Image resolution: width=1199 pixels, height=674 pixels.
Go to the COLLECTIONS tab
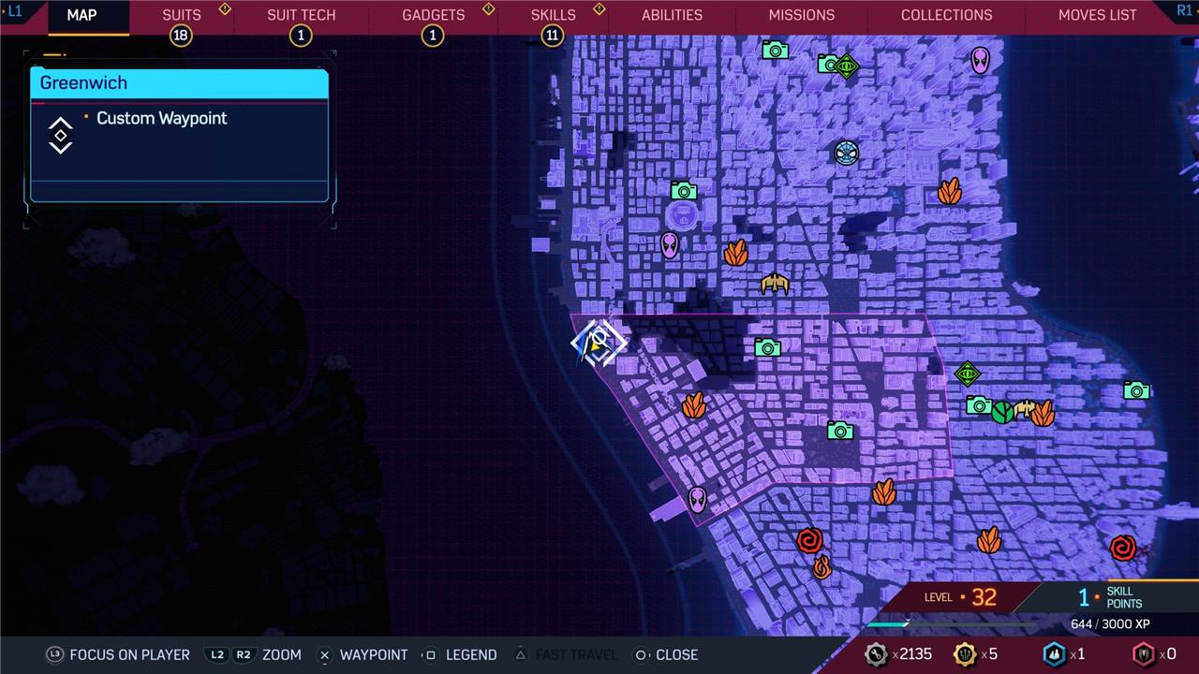coord(946,15)
